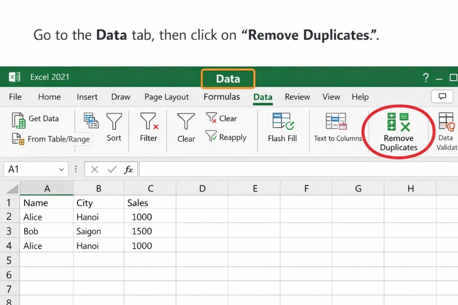Open the Page Layout ribbon tab
Screen dimensions: 458x305
coord(167,97)
